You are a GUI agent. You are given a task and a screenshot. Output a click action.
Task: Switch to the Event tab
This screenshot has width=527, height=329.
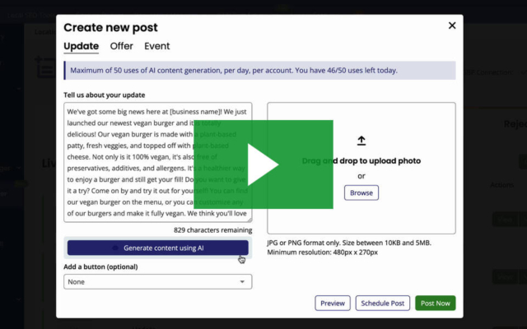(157, 46)
